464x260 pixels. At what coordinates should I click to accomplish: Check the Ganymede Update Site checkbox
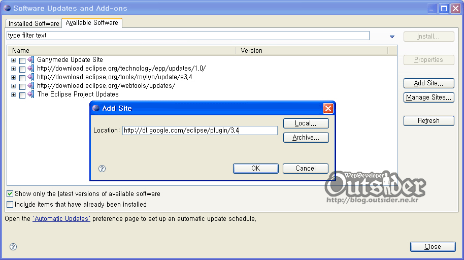(x=22, y=60)
